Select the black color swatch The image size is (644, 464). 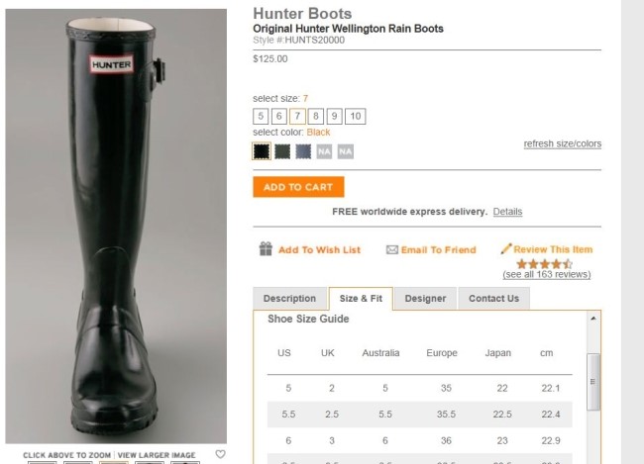click(x=262, y=151)
